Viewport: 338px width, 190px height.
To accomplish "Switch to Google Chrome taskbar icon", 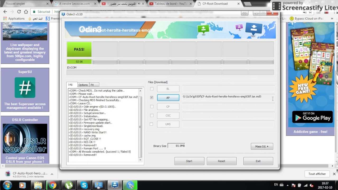I will tap(53, 185).
